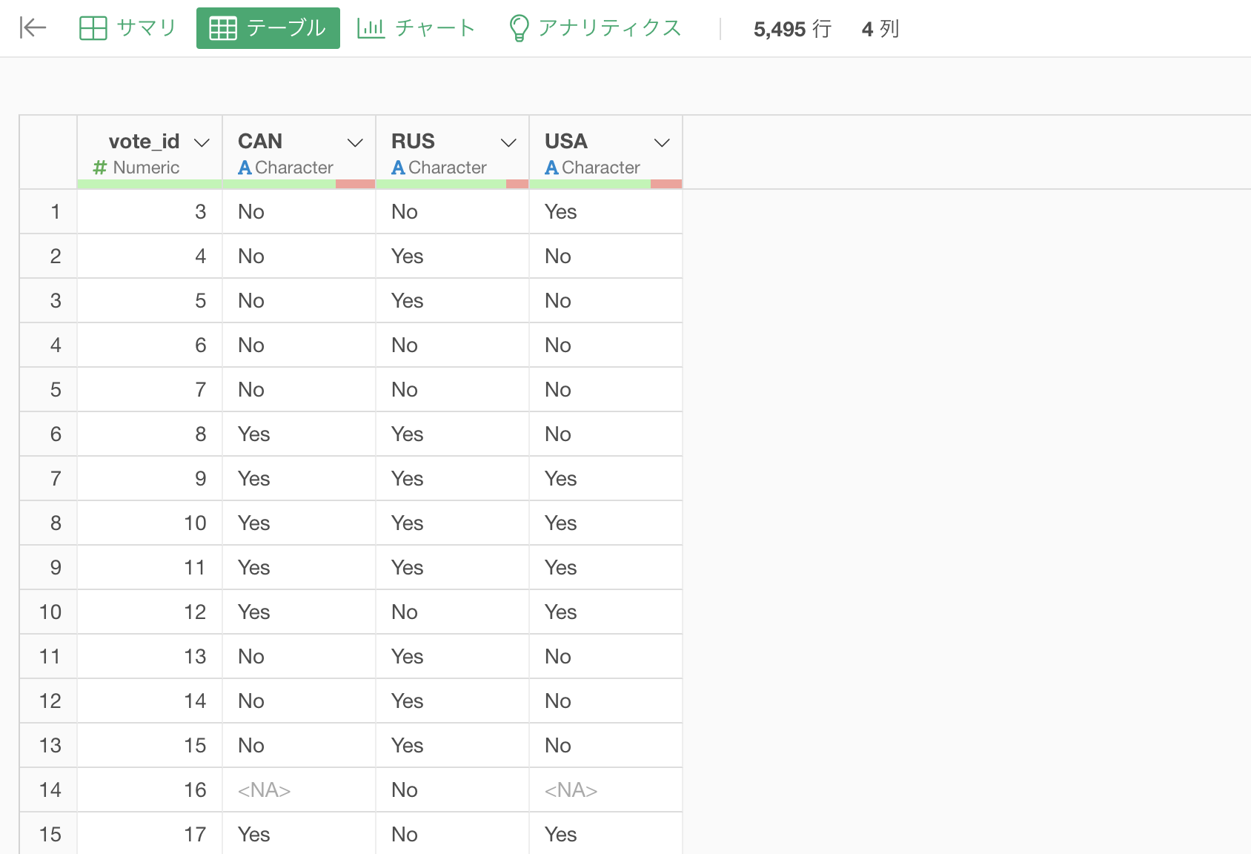Click the Character type icon under USA

click(551, 168)
